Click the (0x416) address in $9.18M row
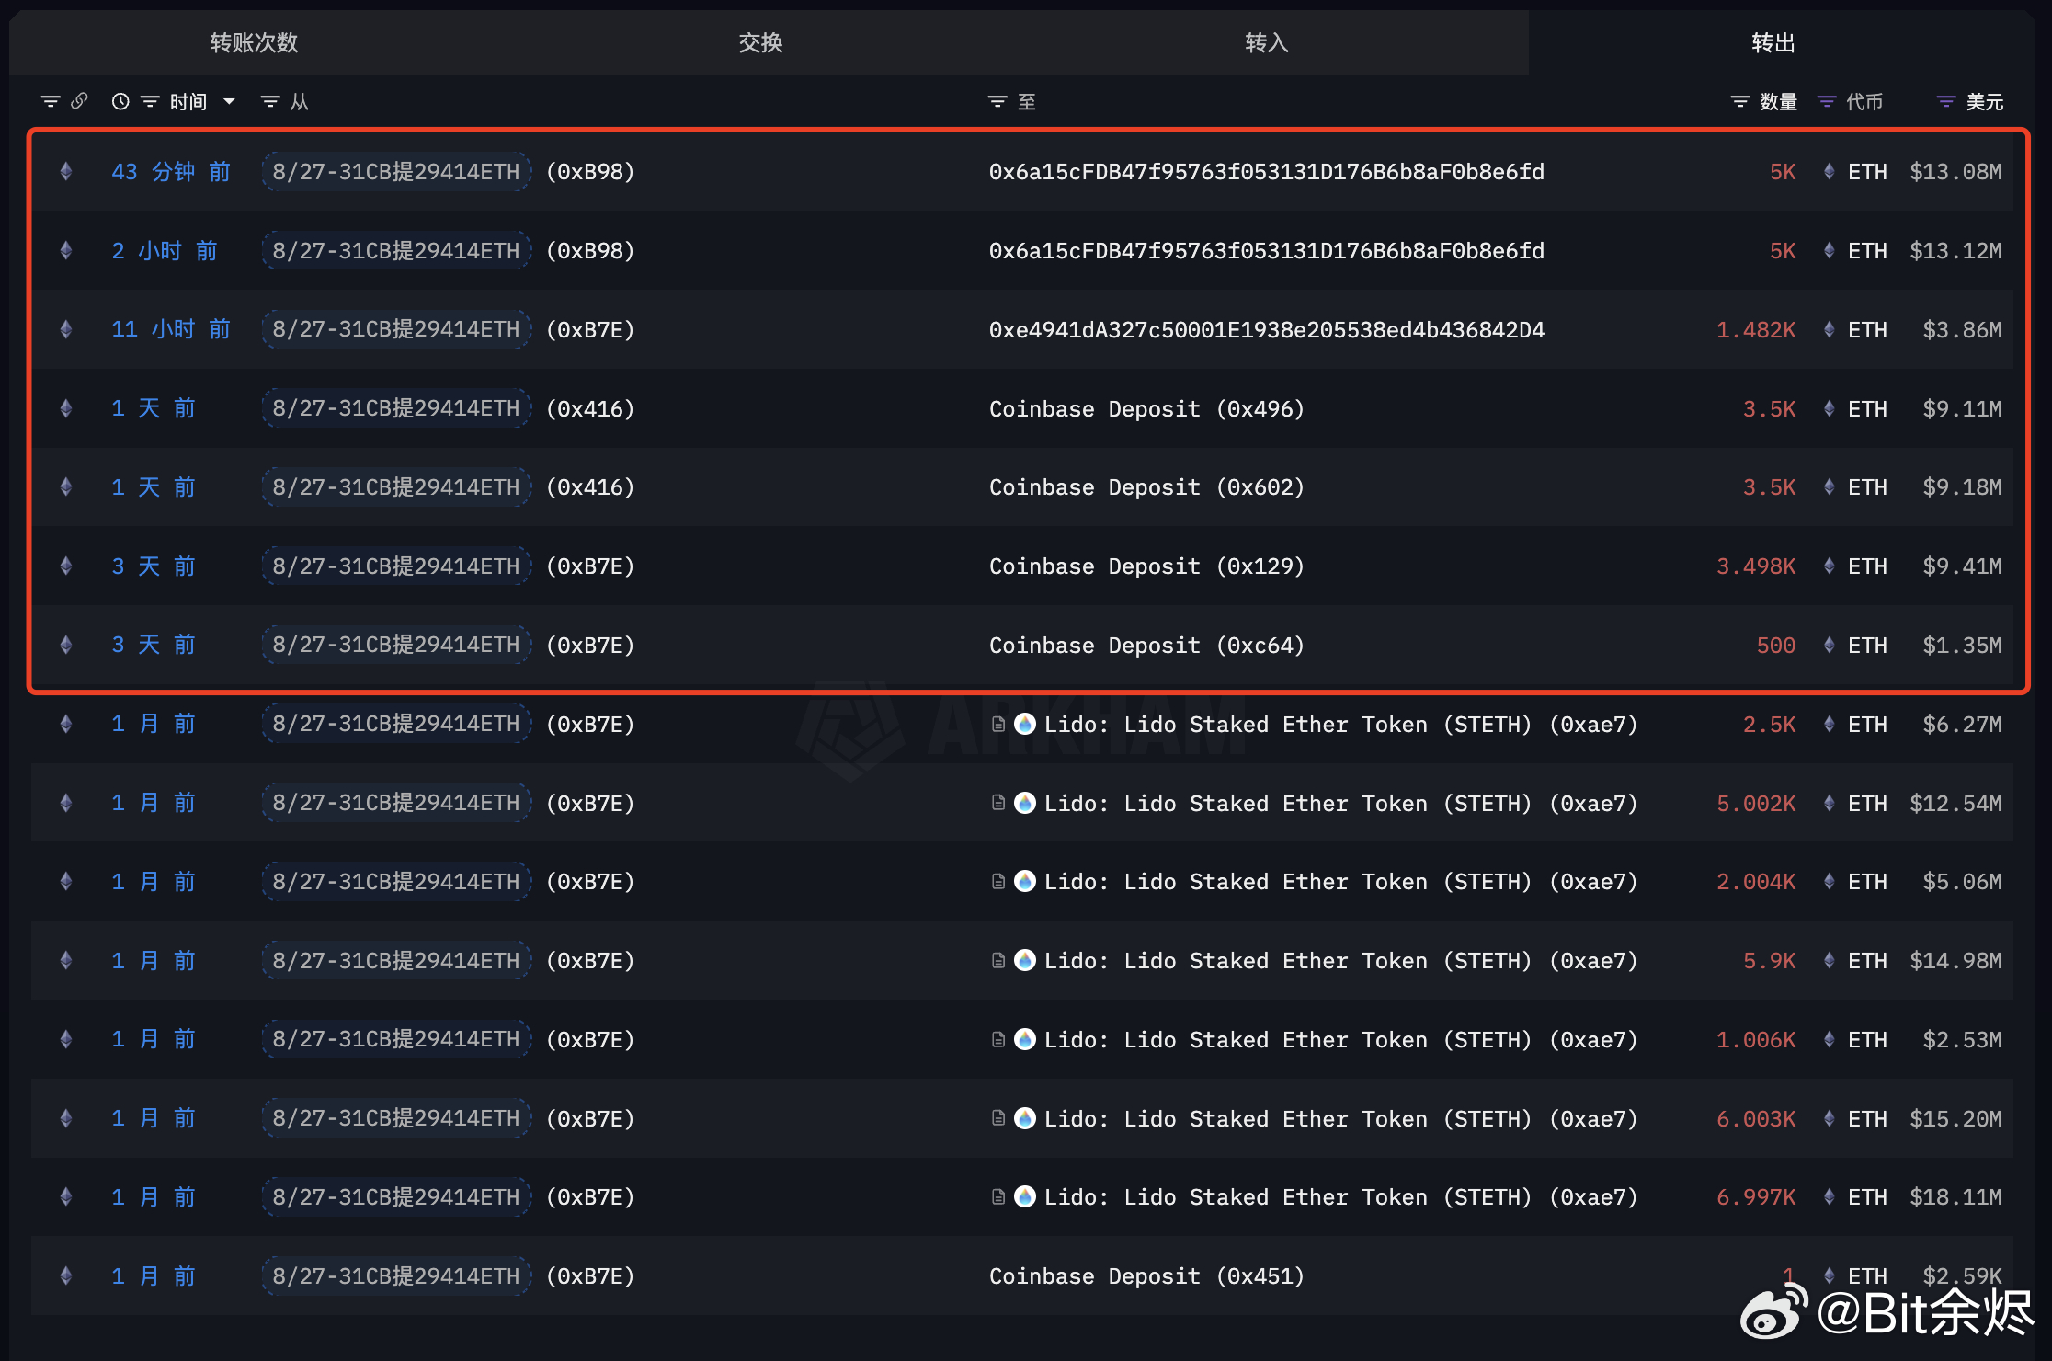2052x1361 pixels. coord(590,487)
